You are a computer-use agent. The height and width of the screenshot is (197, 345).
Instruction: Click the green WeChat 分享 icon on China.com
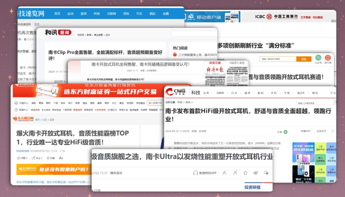(285, 132)
